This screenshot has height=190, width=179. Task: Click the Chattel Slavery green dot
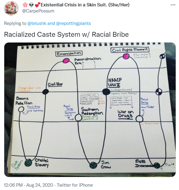(x=28, y=163)
